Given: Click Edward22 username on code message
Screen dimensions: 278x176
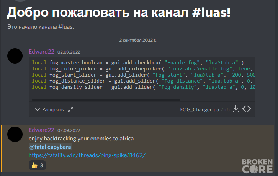Looking at the screenshot, I should tap(41, 52).
